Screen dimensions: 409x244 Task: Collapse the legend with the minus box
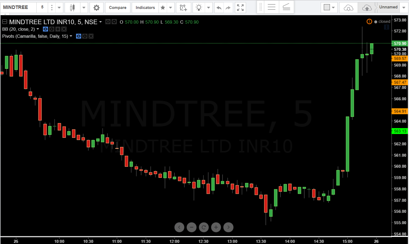pos(5,22)
